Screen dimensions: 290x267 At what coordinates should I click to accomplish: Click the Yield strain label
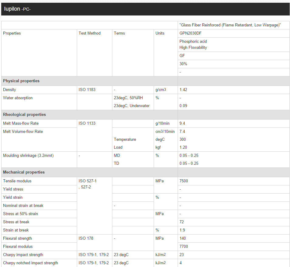(12, 198)
